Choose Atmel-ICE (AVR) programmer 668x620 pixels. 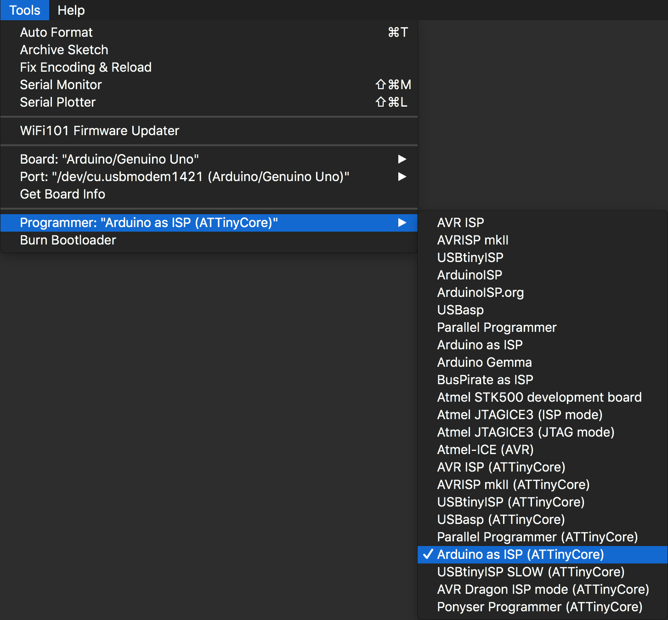click(485, 449)
